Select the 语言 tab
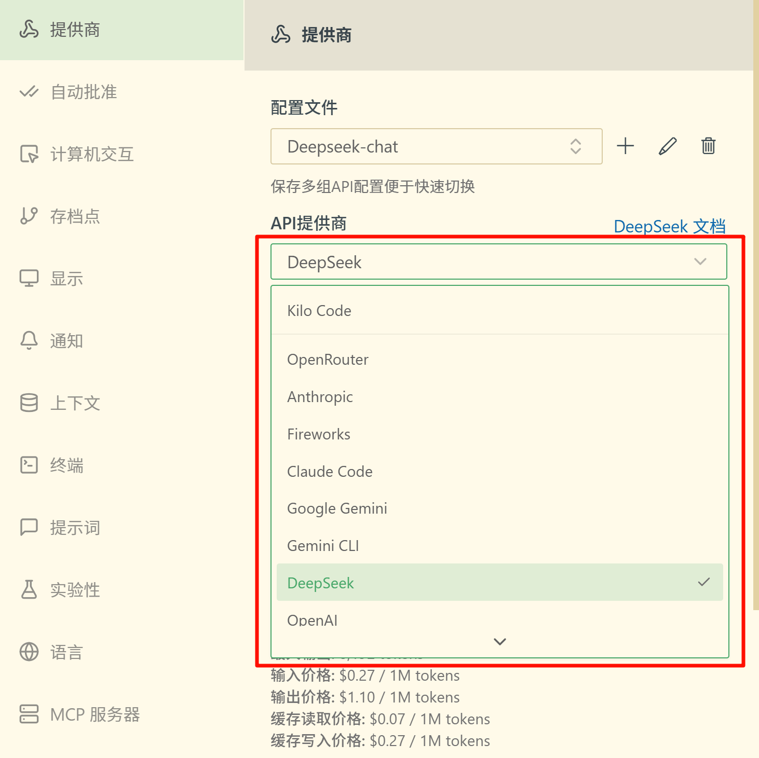 tap(122, 652)
